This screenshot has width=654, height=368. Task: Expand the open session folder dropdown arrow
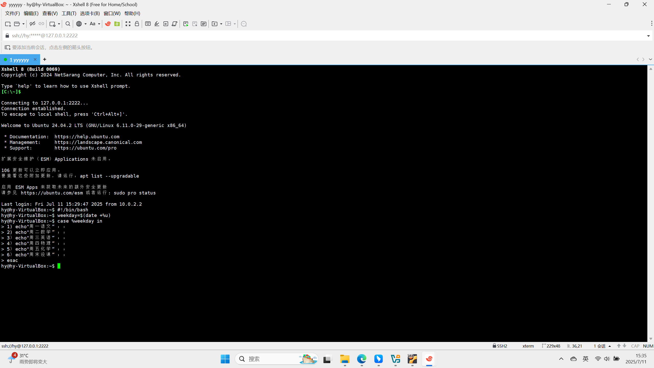(23, 24)
